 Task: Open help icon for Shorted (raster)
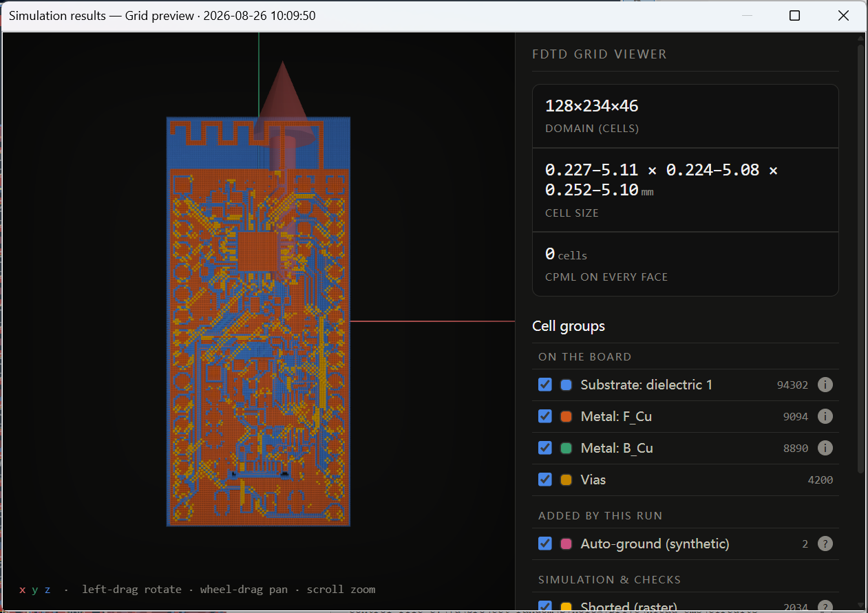(825, 607)
